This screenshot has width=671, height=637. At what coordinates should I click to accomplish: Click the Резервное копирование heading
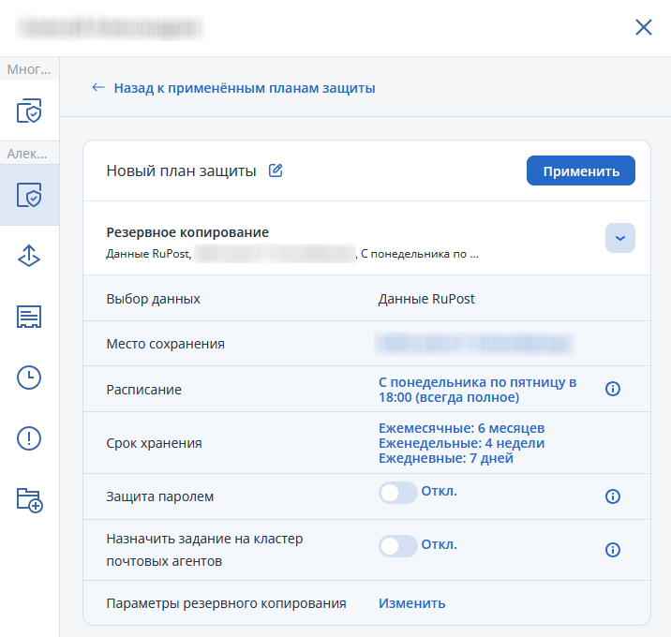tap(187, 232)
